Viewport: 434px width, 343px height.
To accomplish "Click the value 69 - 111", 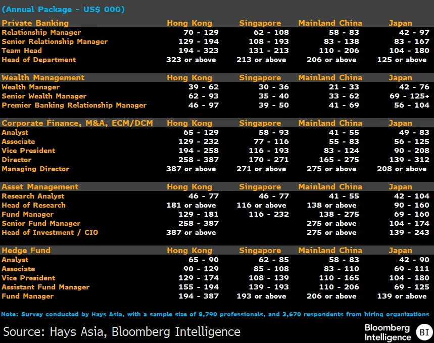I will pos(412,269).
